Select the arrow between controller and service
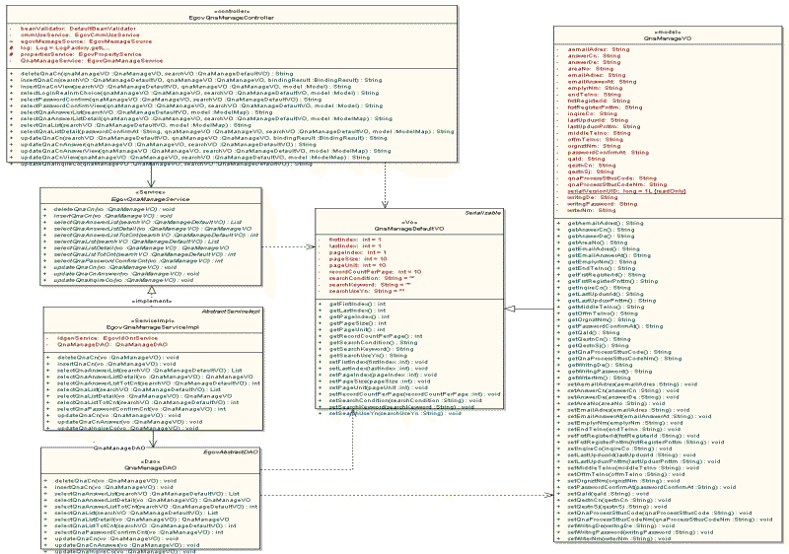Image resolution: width=789 pixels, height=554 pixels. click(x=150, y=177)
